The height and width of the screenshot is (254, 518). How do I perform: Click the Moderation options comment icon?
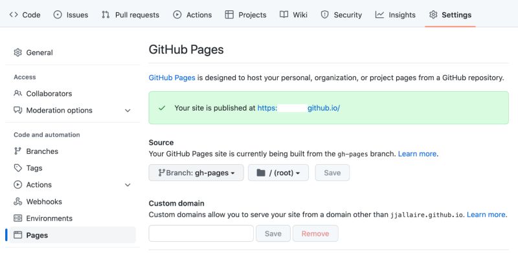(18, 110)
